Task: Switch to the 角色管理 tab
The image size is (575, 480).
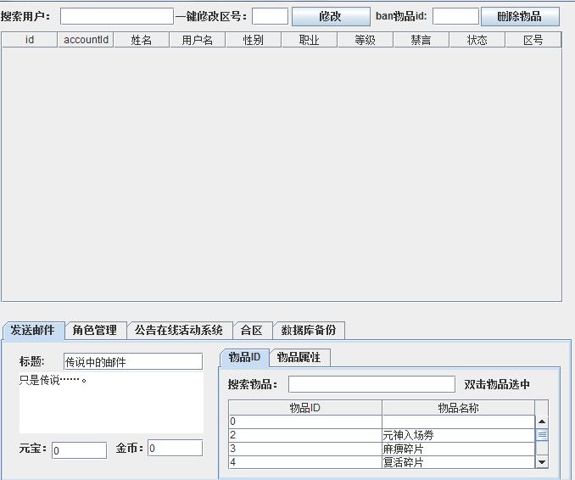Action: pyautogui.click(x=95, y=330)
